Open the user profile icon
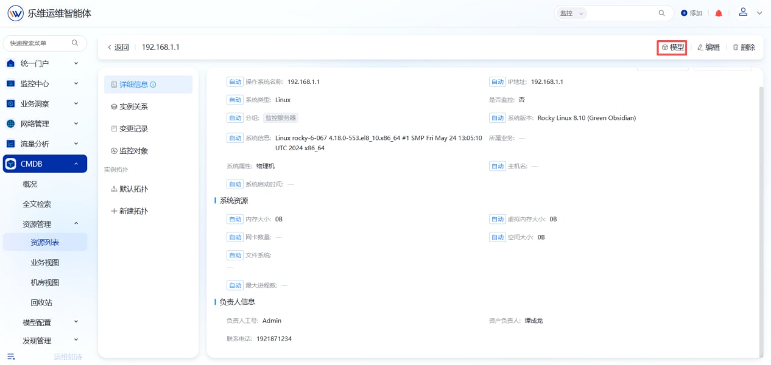 [x=743, y=12]
